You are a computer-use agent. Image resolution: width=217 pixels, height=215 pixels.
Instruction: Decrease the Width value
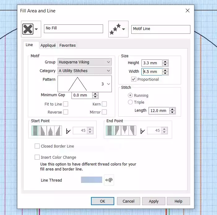(x=165, y=73)
